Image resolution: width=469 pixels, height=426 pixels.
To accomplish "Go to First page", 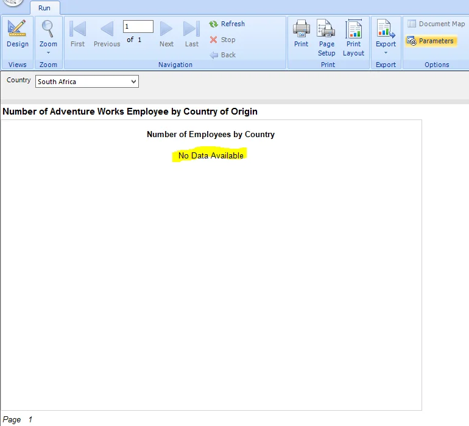I will pos(77,34).
